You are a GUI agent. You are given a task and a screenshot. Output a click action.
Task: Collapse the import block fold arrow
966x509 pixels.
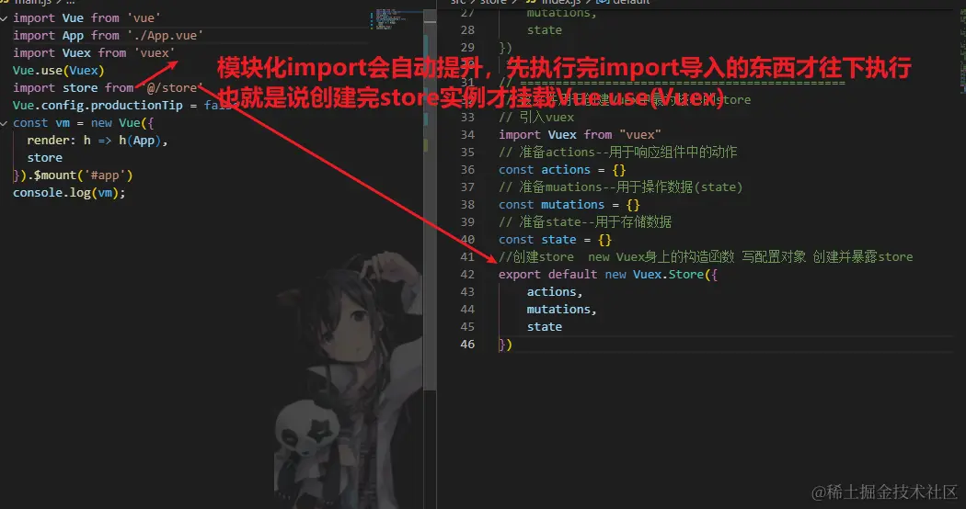tap(4, 18)
